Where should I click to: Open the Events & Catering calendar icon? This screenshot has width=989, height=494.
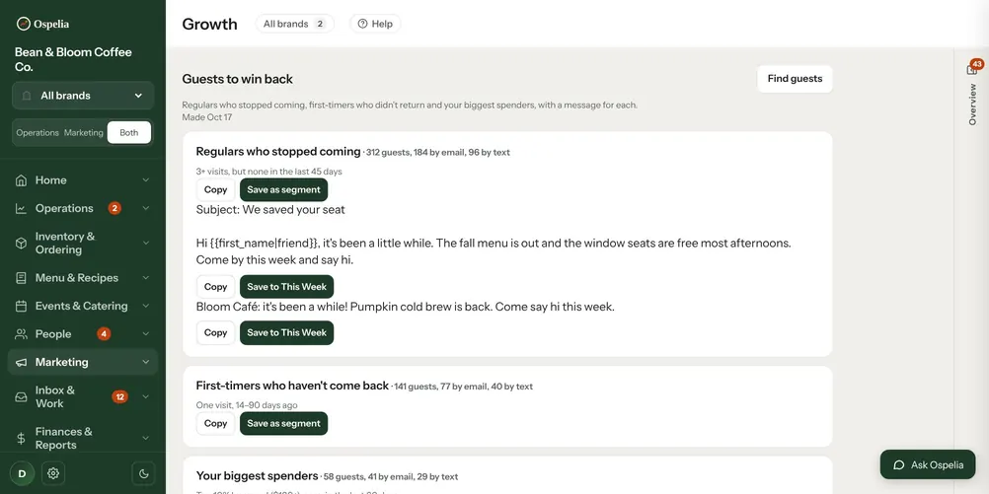[x=21, y=307]
